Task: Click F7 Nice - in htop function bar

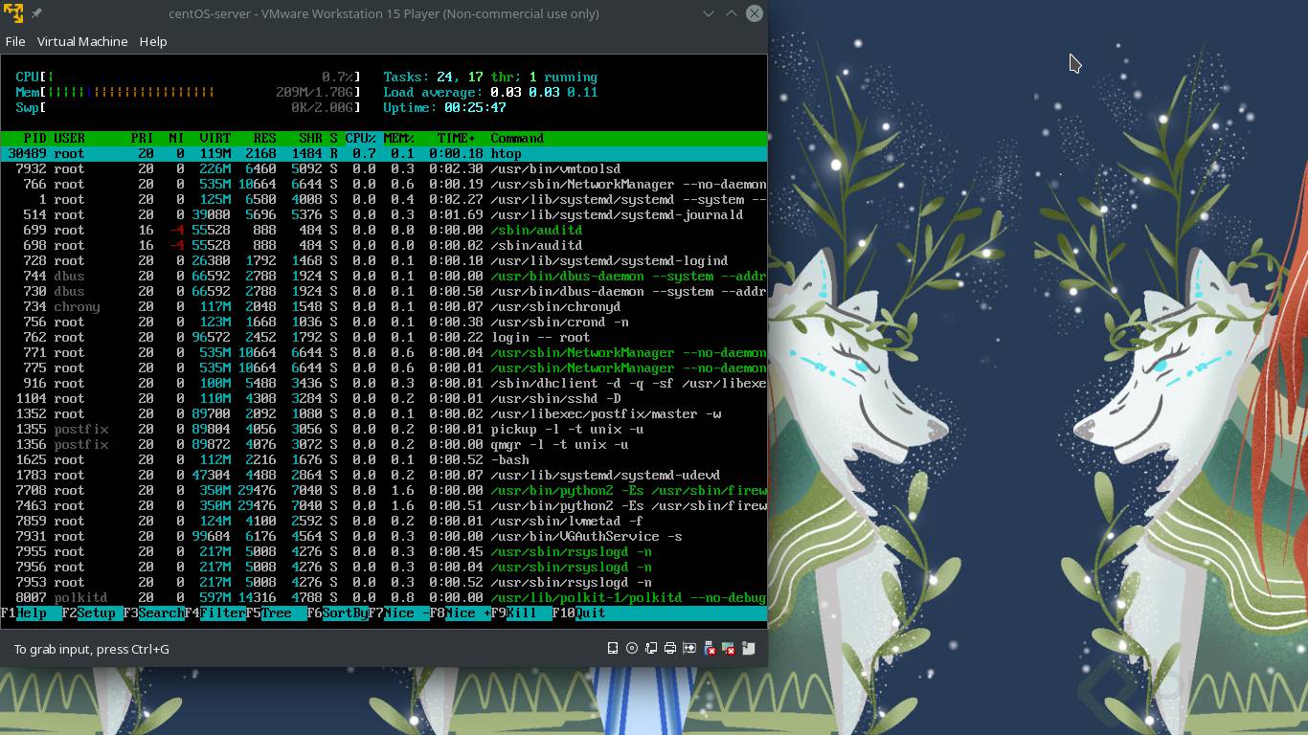Action: (x=399, y=613)
